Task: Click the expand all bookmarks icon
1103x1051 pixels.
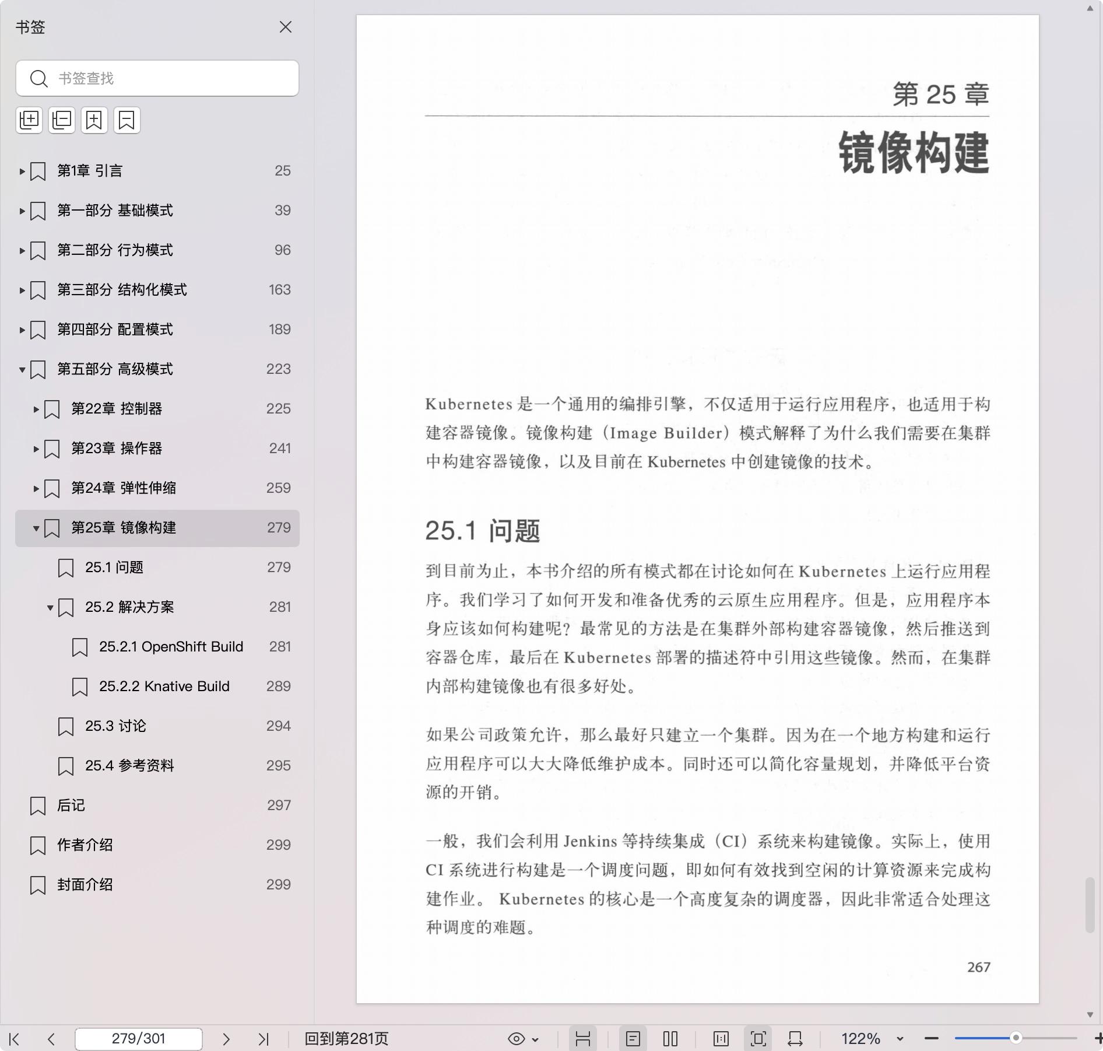Action: [29, 120]
